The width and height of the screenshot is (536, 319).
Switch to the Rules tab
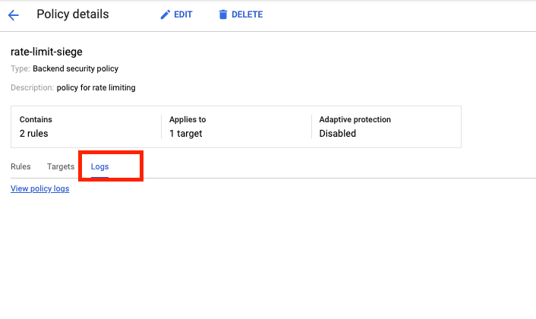20,166
